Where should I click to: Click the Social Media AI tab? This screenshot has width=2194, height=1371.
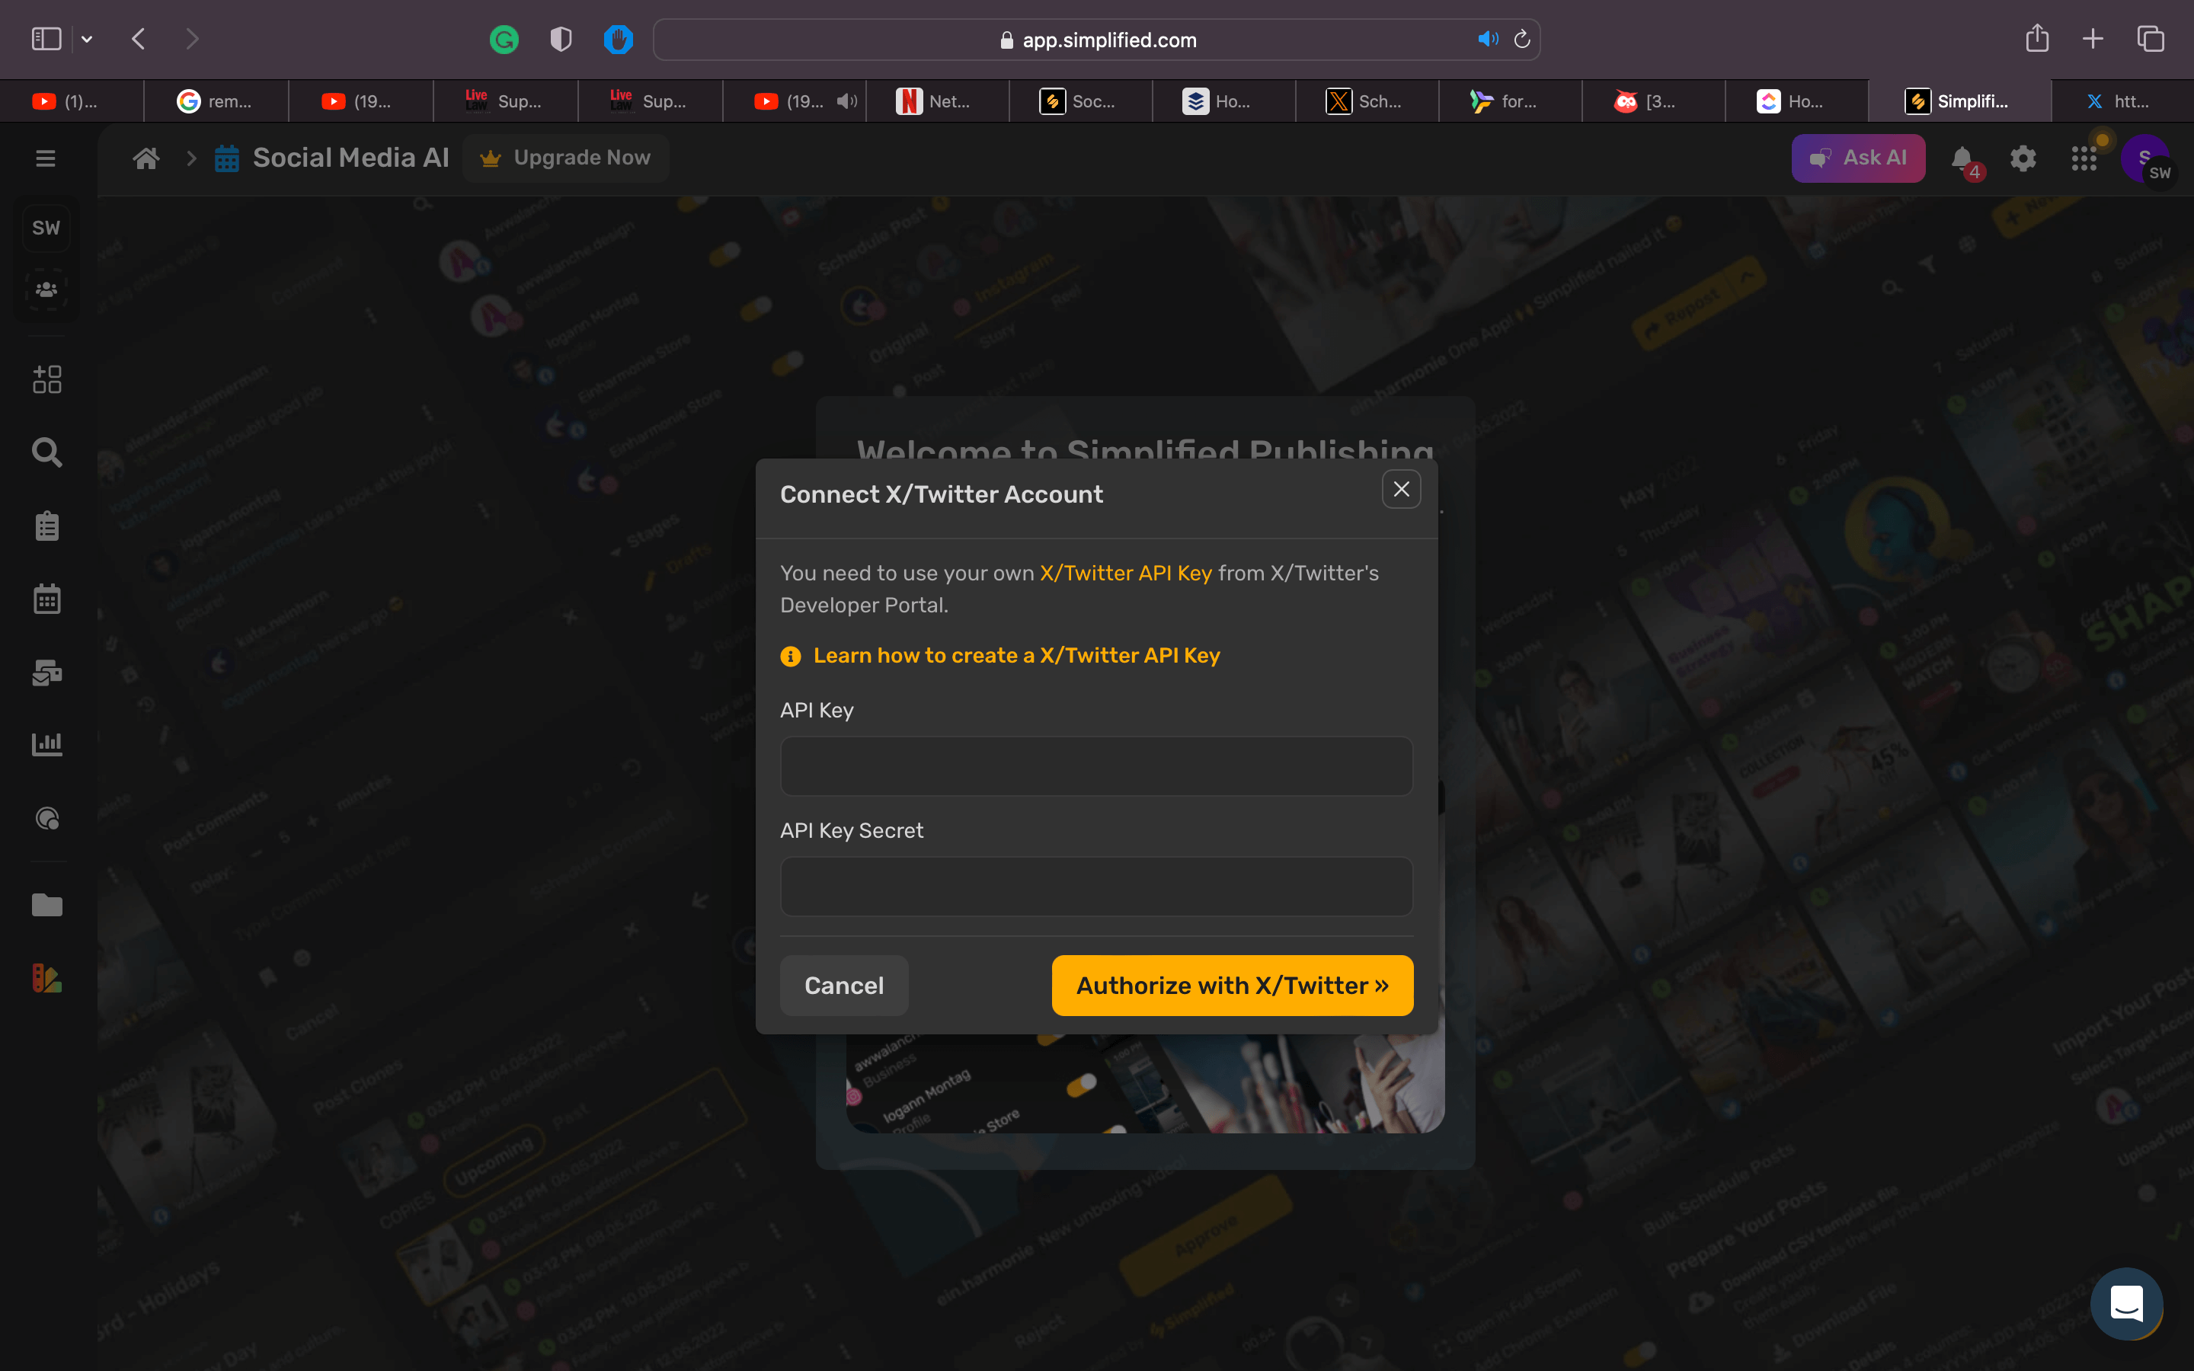click(x=349, y=156)
